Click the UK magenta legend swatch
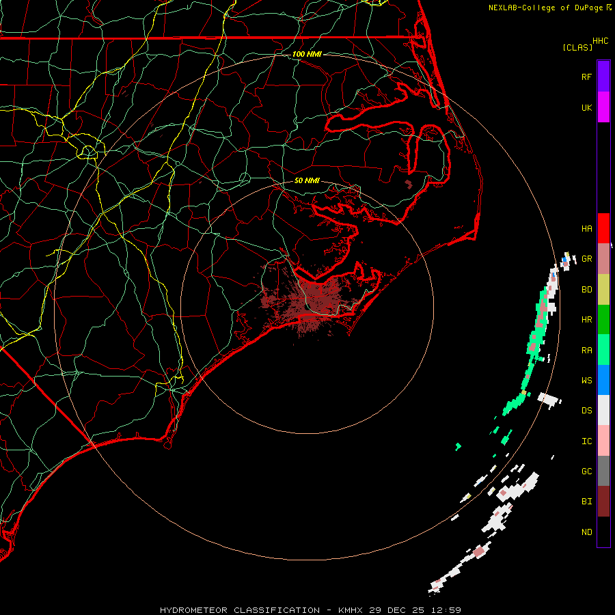This screenshot has width=615, height=615. tap(603, 107)
